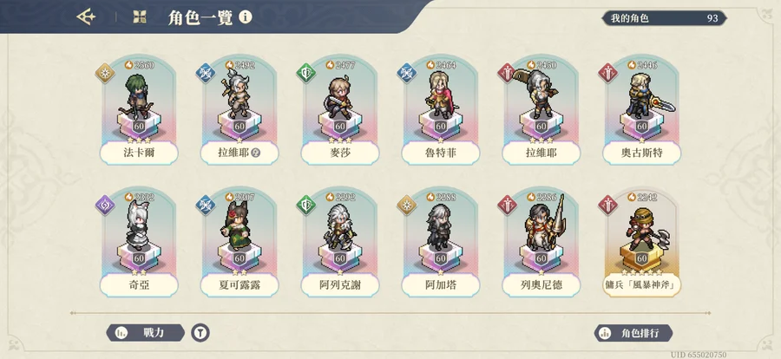Select the 阿加塔 name label
This screenshot has width=781, height=359.
(x=441, y=285)
